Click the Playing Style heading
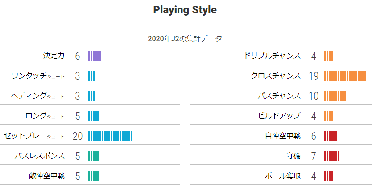Image resolution: width=372 pixels, height=189 pixels. (x=185, y=10)
